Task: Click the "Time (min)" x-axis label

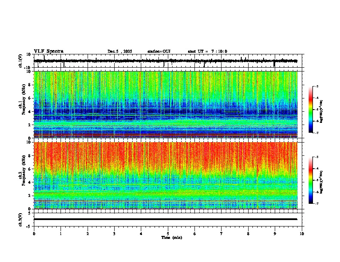Action: (172, 238)
